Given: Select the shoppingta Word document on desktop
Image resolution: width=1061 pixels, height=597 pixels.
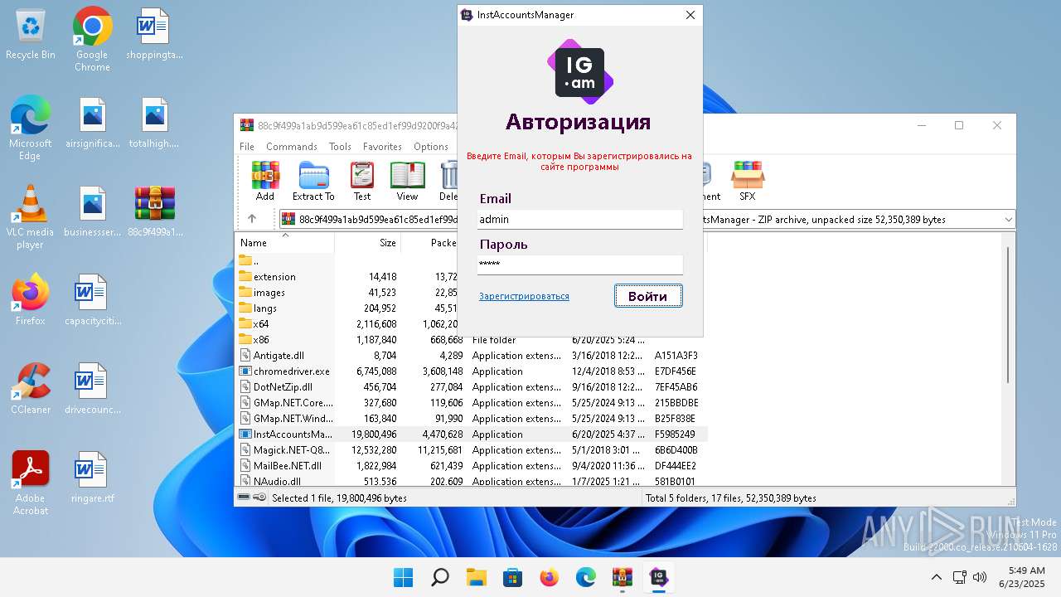Looking at the screenshot, I should point(155,35).
